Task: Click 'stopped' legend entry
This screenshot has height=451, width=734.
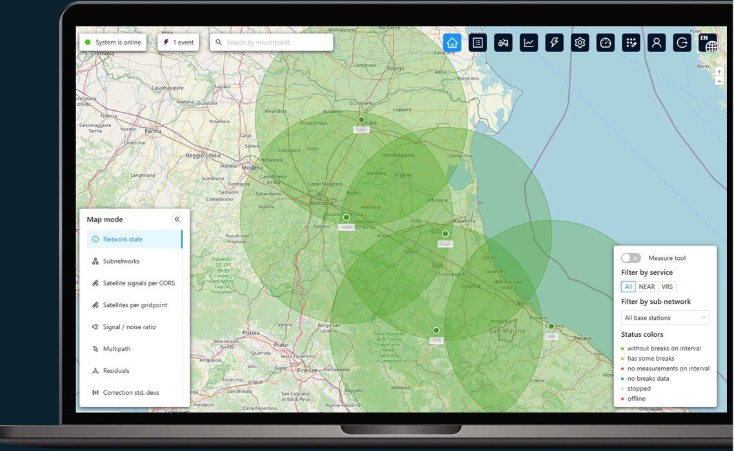Action: point(636,388)
